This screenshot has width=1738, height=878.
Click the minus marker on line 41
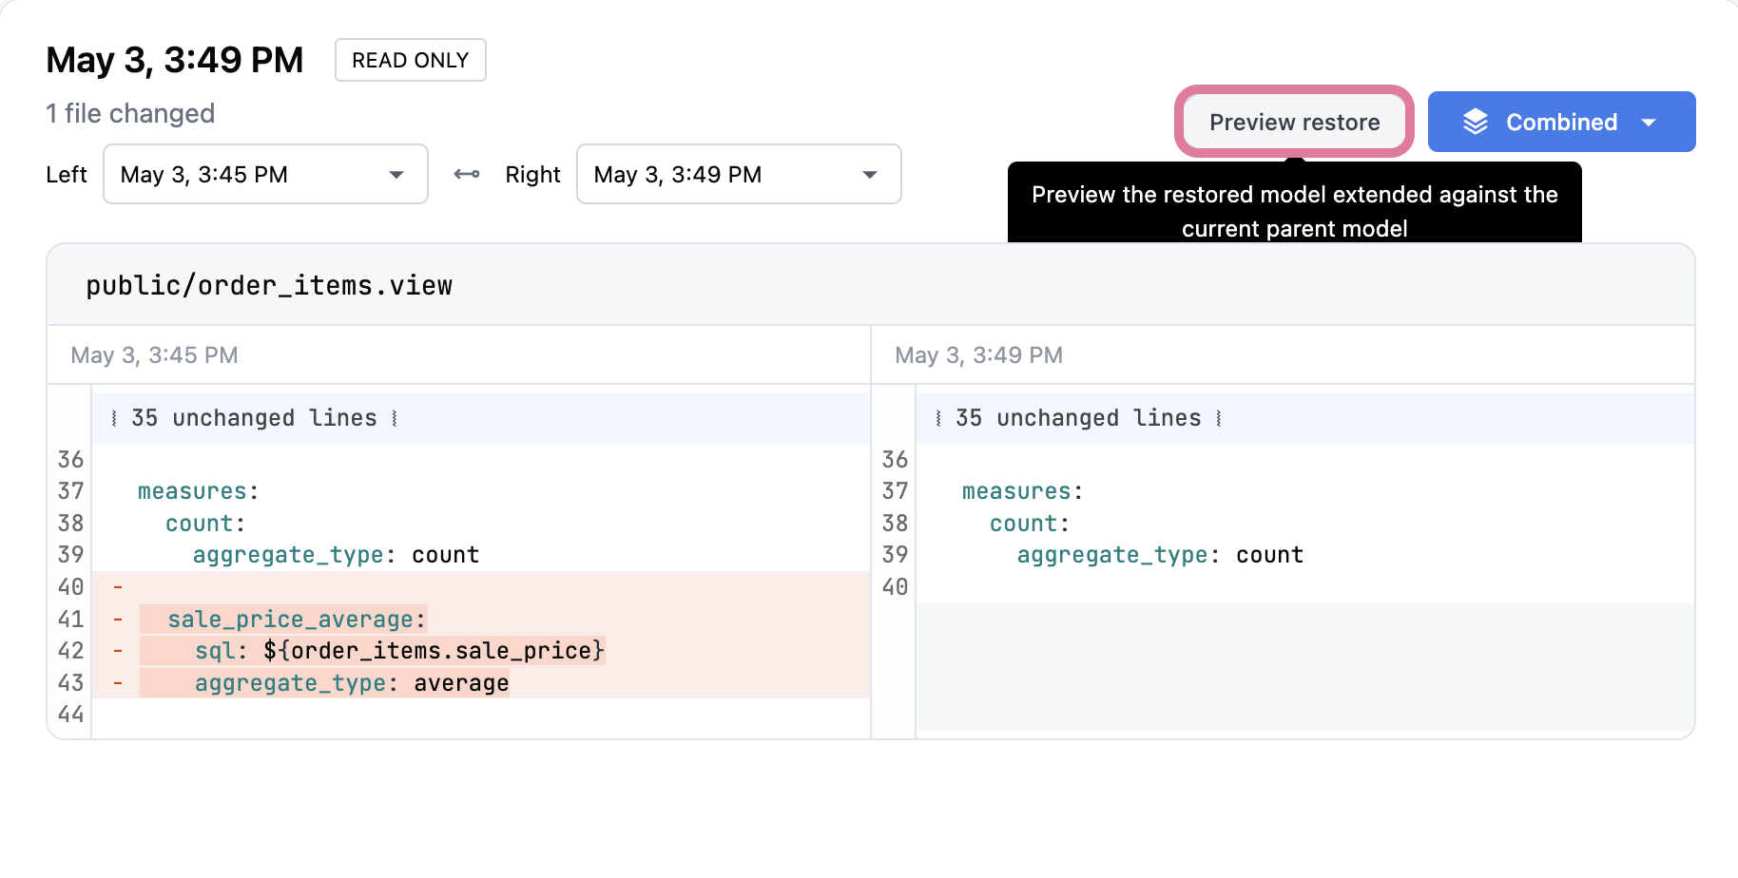pos(118,620)
